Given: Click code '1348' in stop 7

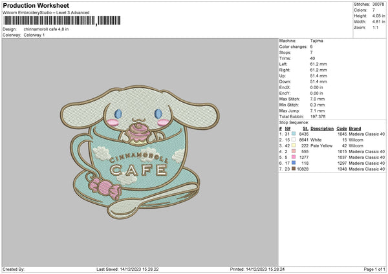Looking at the screenshot, I should (x=342, y=169).
